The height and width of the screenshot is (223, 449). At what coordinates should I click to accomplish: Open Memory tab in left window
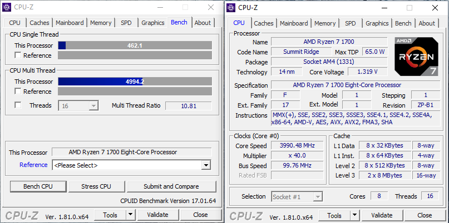[101, 23]
